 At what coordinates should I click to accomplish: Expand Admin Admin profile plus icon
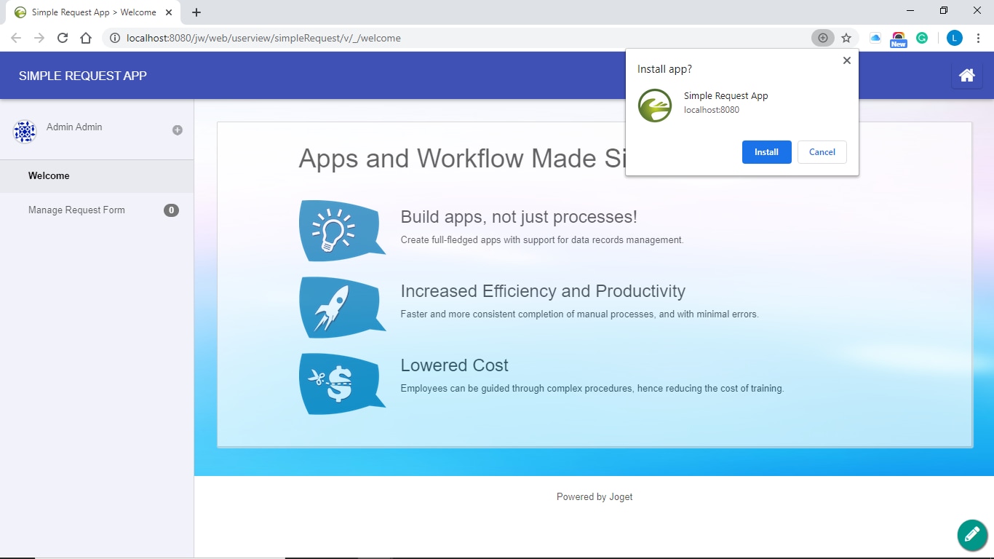tap(177, 130)
